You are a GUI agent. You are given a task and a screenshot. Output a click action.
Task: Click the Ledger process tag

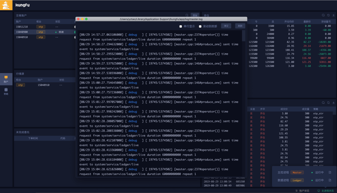click(297, 180)
